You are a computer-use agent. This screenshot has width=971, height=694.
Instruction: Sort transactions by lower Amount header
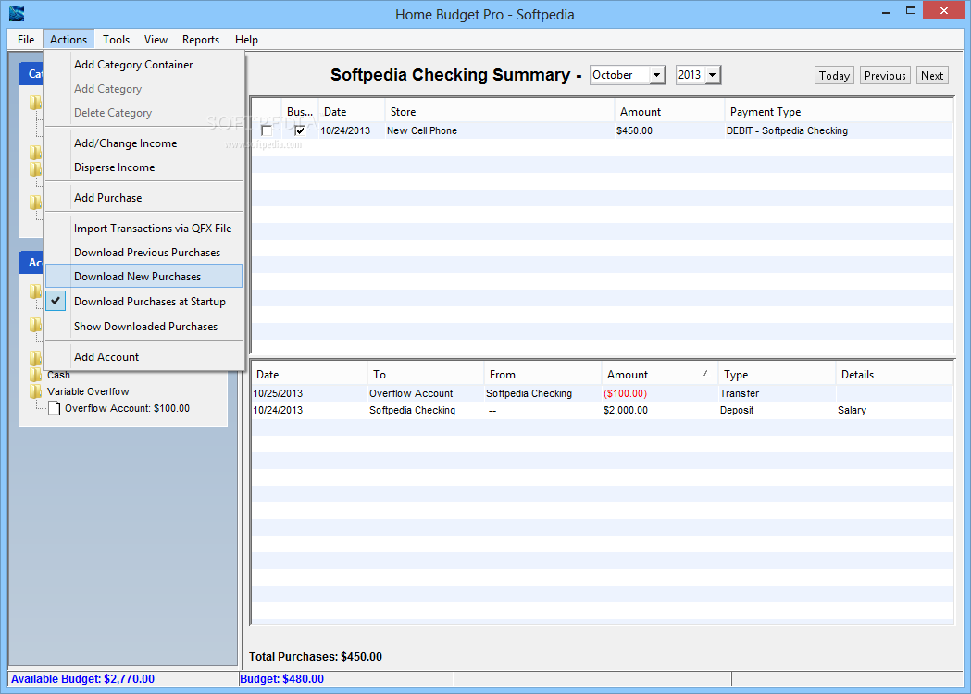click(x=659, y=375)
